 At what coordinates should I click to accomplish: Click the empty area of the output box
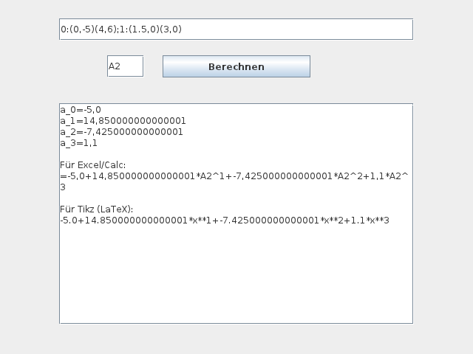(x=236, y=280)
